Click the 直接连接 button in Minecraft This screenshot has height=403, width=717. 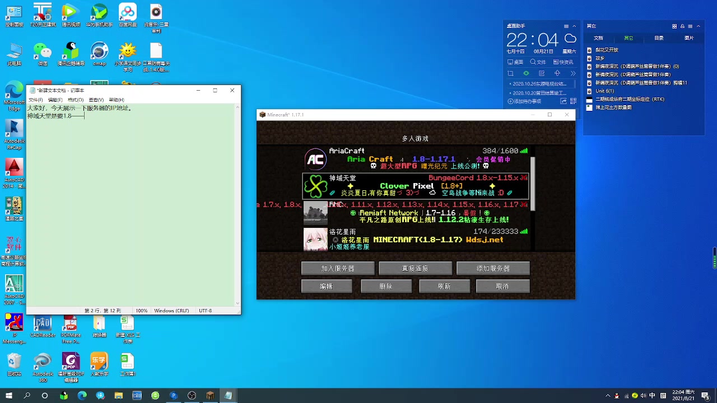coord(415,269)
